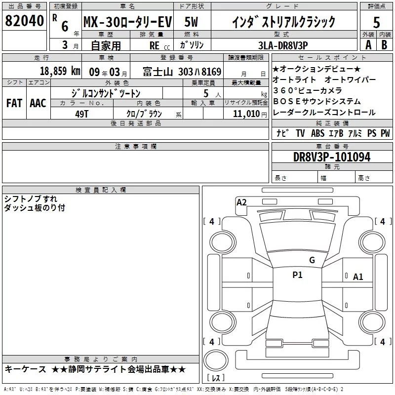This screenshot has width=395, height=395.
Task: Select interior color クロ/ブラウン
Action: pos(144,114)
